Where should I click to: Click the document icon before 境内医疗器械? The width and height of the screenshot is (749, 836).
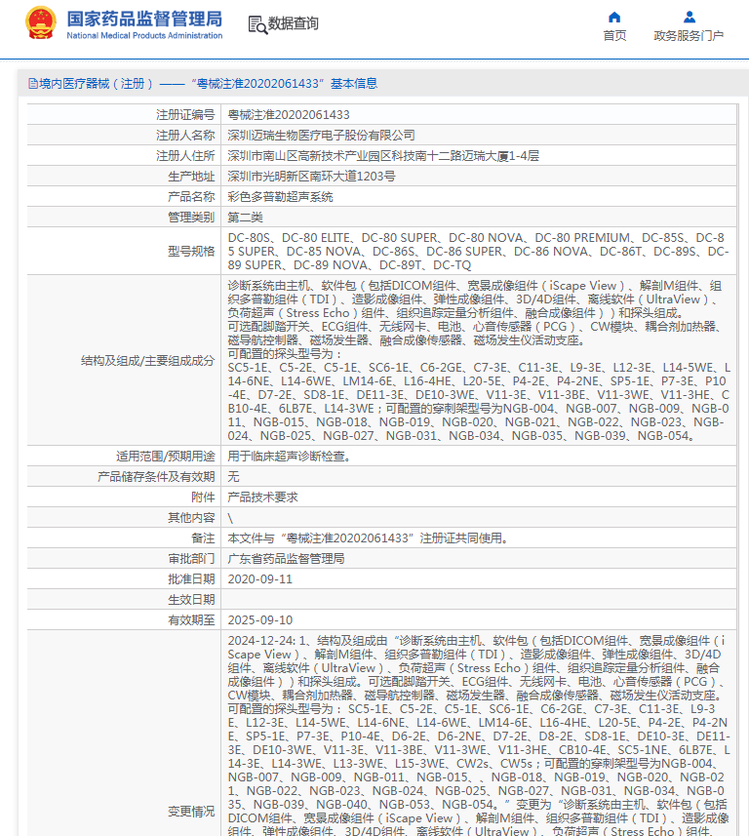(32, 84)
